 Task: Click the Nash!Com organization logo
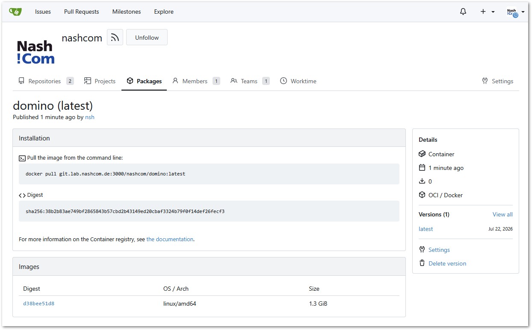click(x=35, y=53)
